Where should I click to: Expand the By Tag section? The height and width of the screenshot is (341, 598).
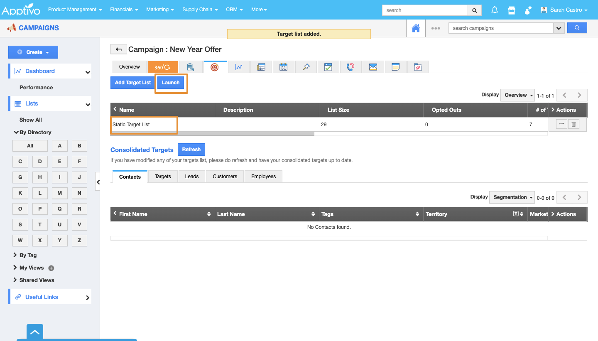pos(28,255)
